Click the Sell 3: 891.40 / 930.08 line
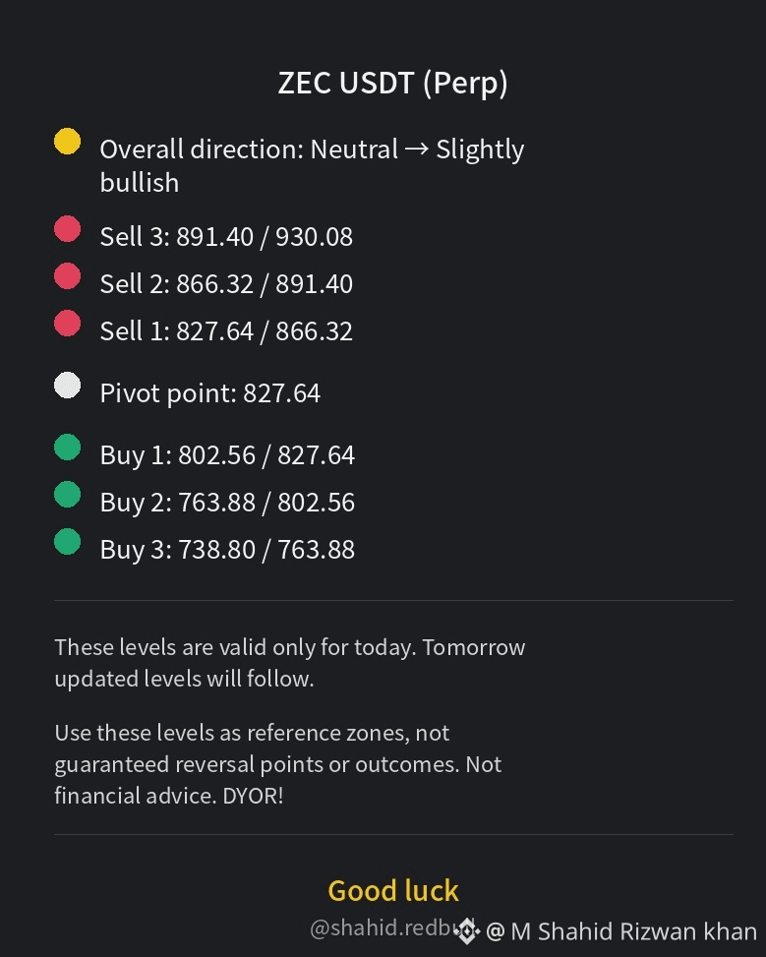Screen dimensions: 766x957 (x=226, y=237)
